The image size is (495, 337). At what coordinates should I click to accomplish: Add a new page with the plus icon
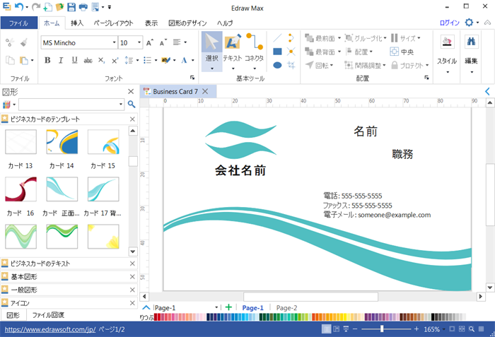click(228, 307)
